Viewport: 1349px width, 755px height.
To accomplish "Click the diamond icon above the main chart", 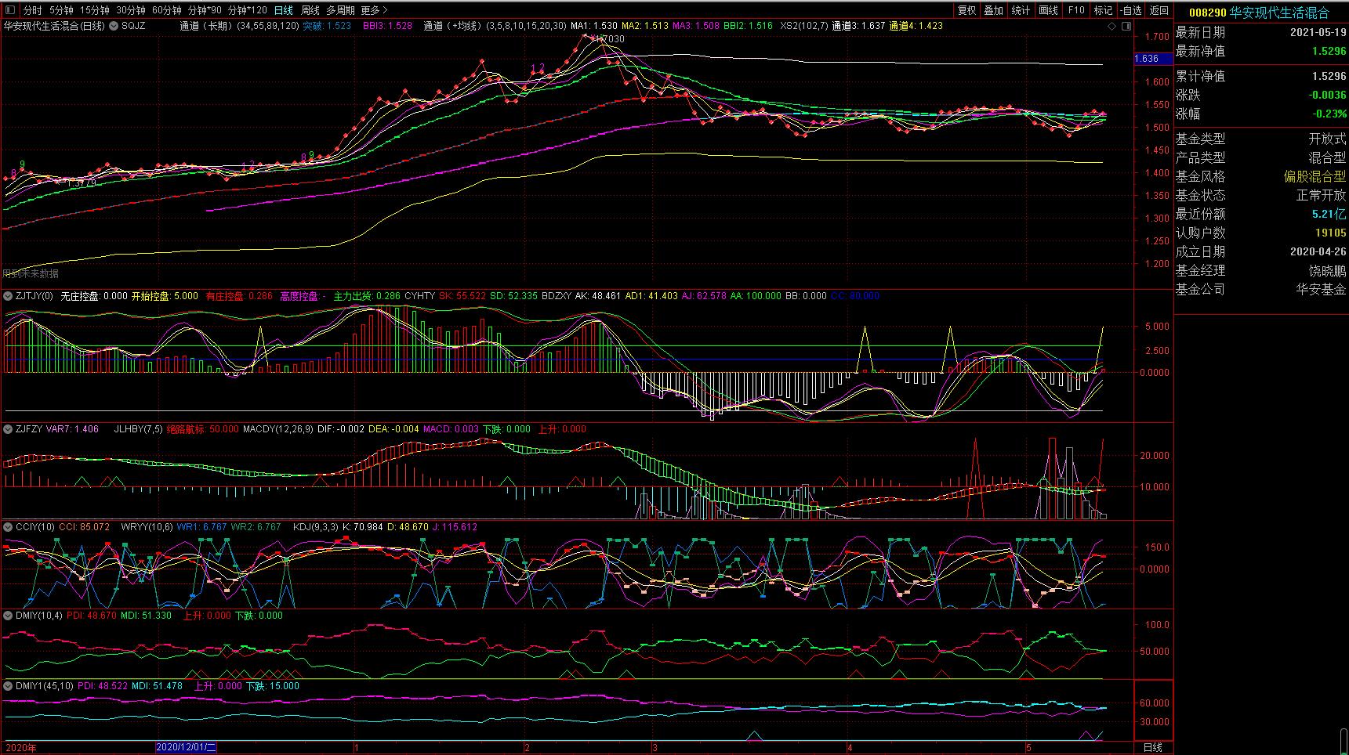I will pyautogui.click(x=1112, y=27).
